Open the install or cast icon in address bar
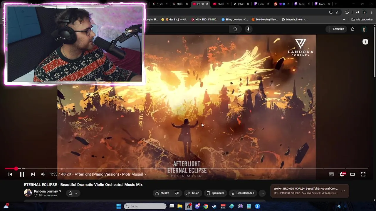Viewport: 376px width, 211px height. point(331,12)
